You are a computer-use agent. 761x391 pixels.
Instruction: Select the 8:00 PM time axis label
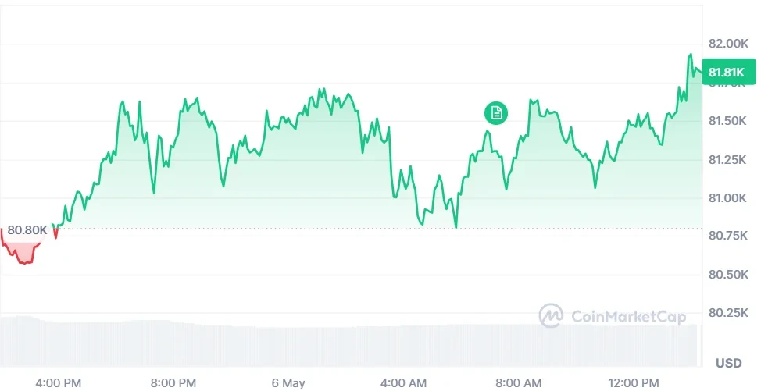(x=173, y=382)
